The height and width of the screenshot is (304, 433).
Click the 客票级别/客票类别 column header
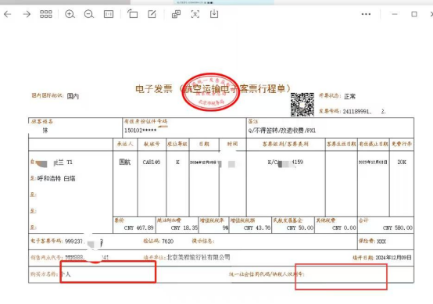[x=285, y=144]
